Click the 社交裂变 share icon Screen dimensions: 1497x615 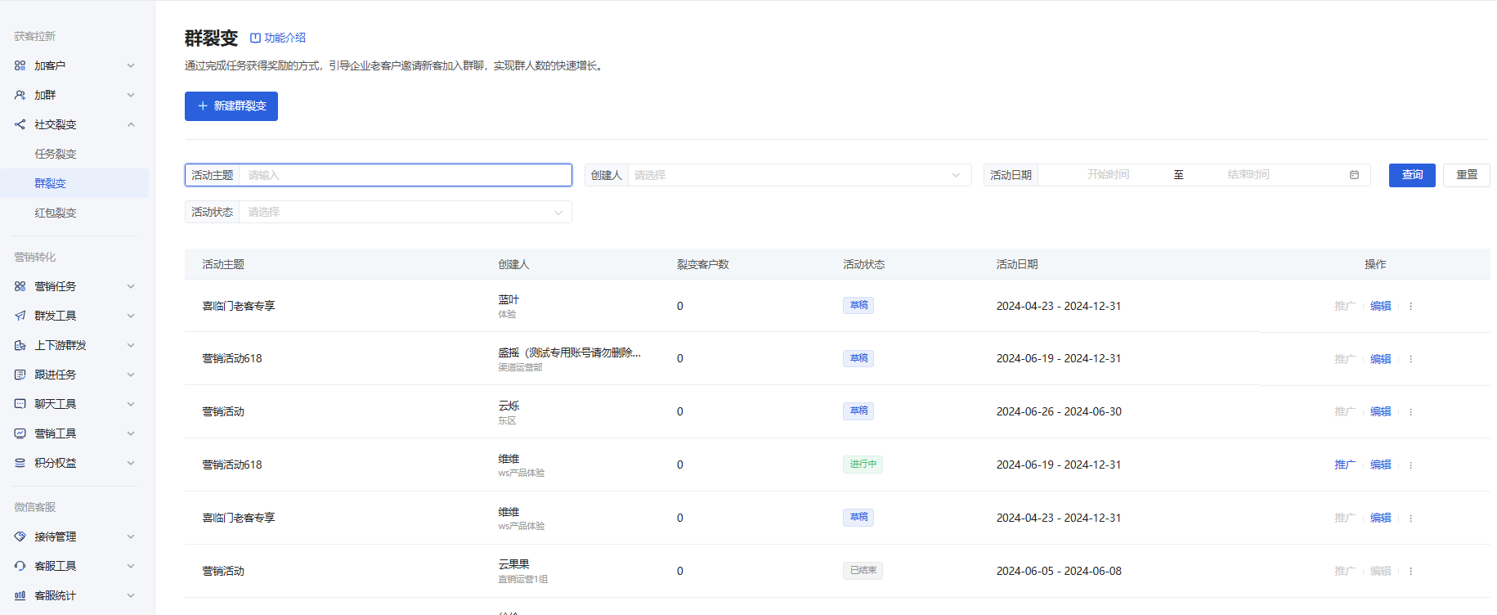coord(20,124)
